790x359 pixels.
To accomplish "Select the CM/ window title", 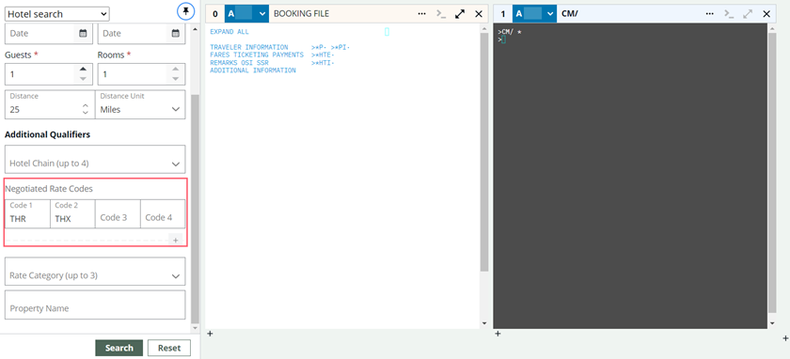I will point(570,13).
